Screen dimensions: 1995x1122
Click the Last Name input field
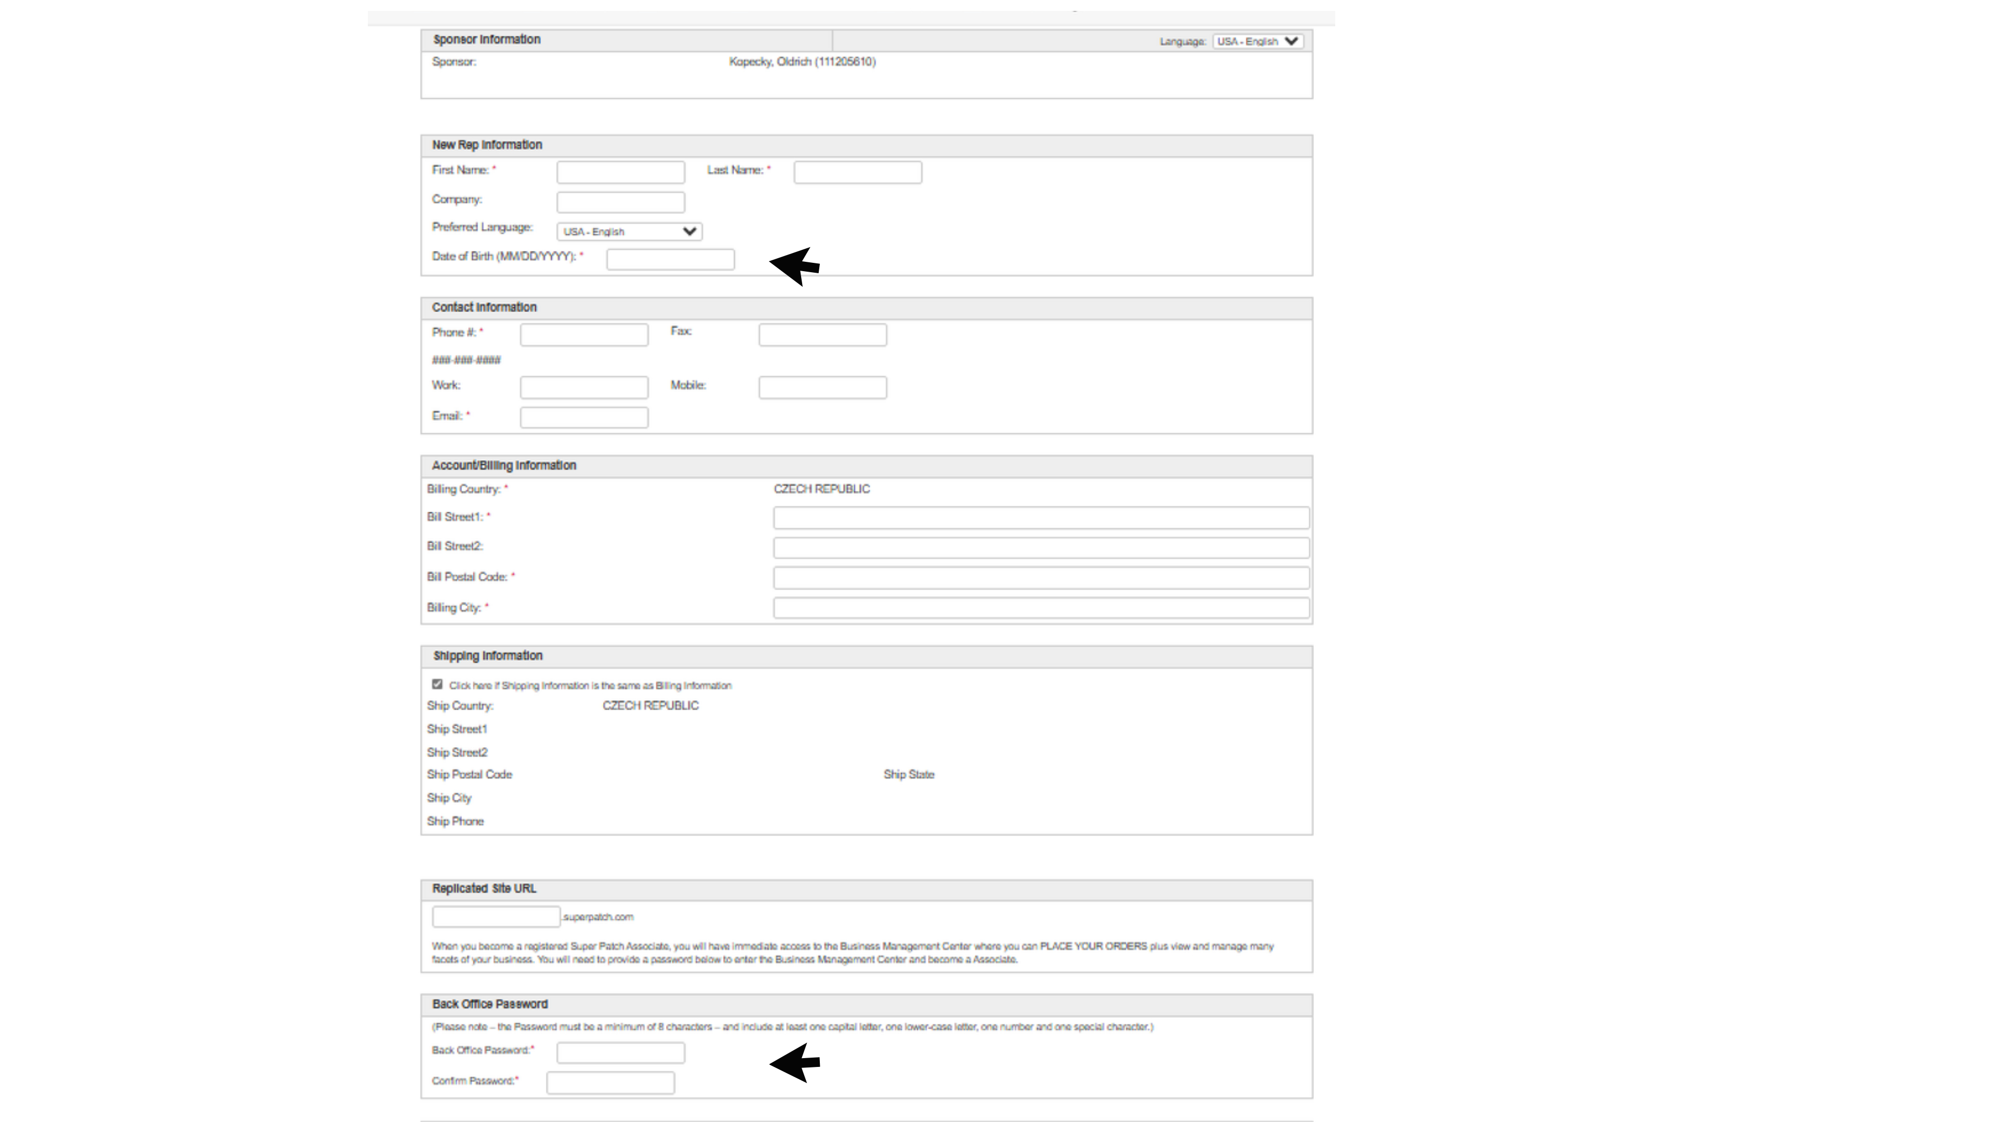[857, 172]
